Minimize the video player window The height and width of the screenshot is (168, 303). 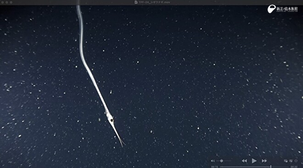[x=7, y=2]
